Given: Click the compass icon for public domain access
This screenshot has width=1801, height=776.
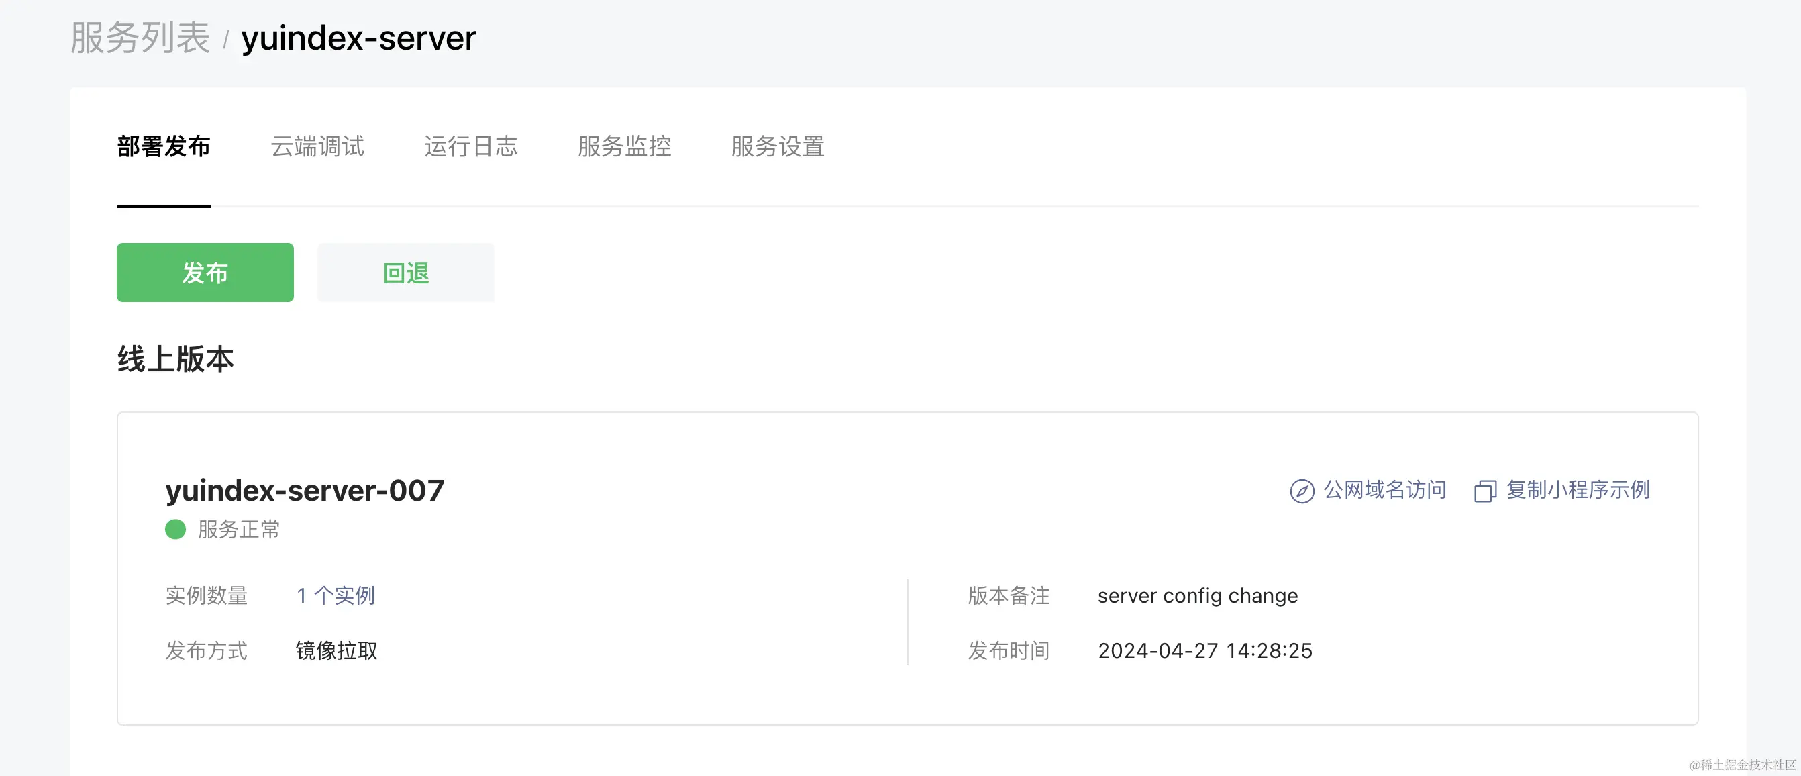Looking at the screenshot, I should (1301, 491).
